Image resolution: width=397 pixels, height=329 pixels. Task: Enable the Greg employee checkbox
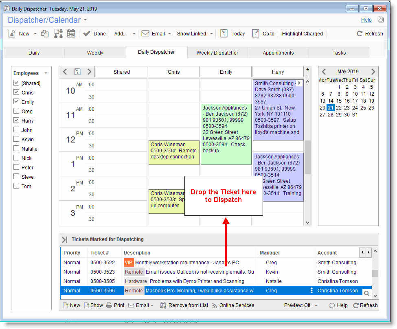pos(16,111)
